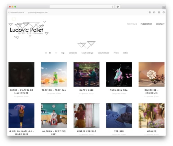Open the Facebook social icon
This screenshot has height=146, width=173.
click(x=154, y=12)
